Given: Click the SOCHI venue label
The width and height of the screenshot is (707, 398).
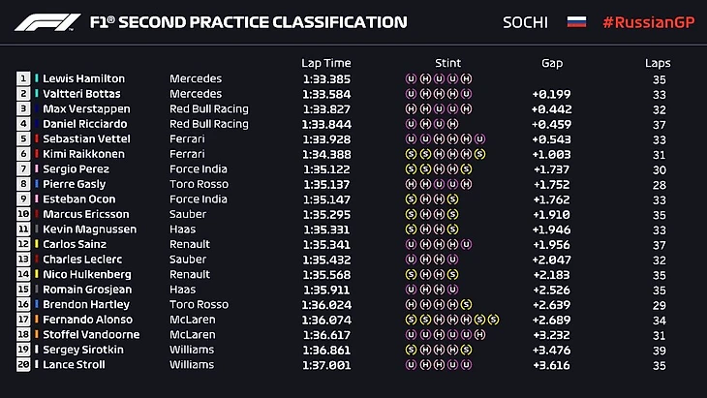Looking at the screenshot, I should (525, 22).
